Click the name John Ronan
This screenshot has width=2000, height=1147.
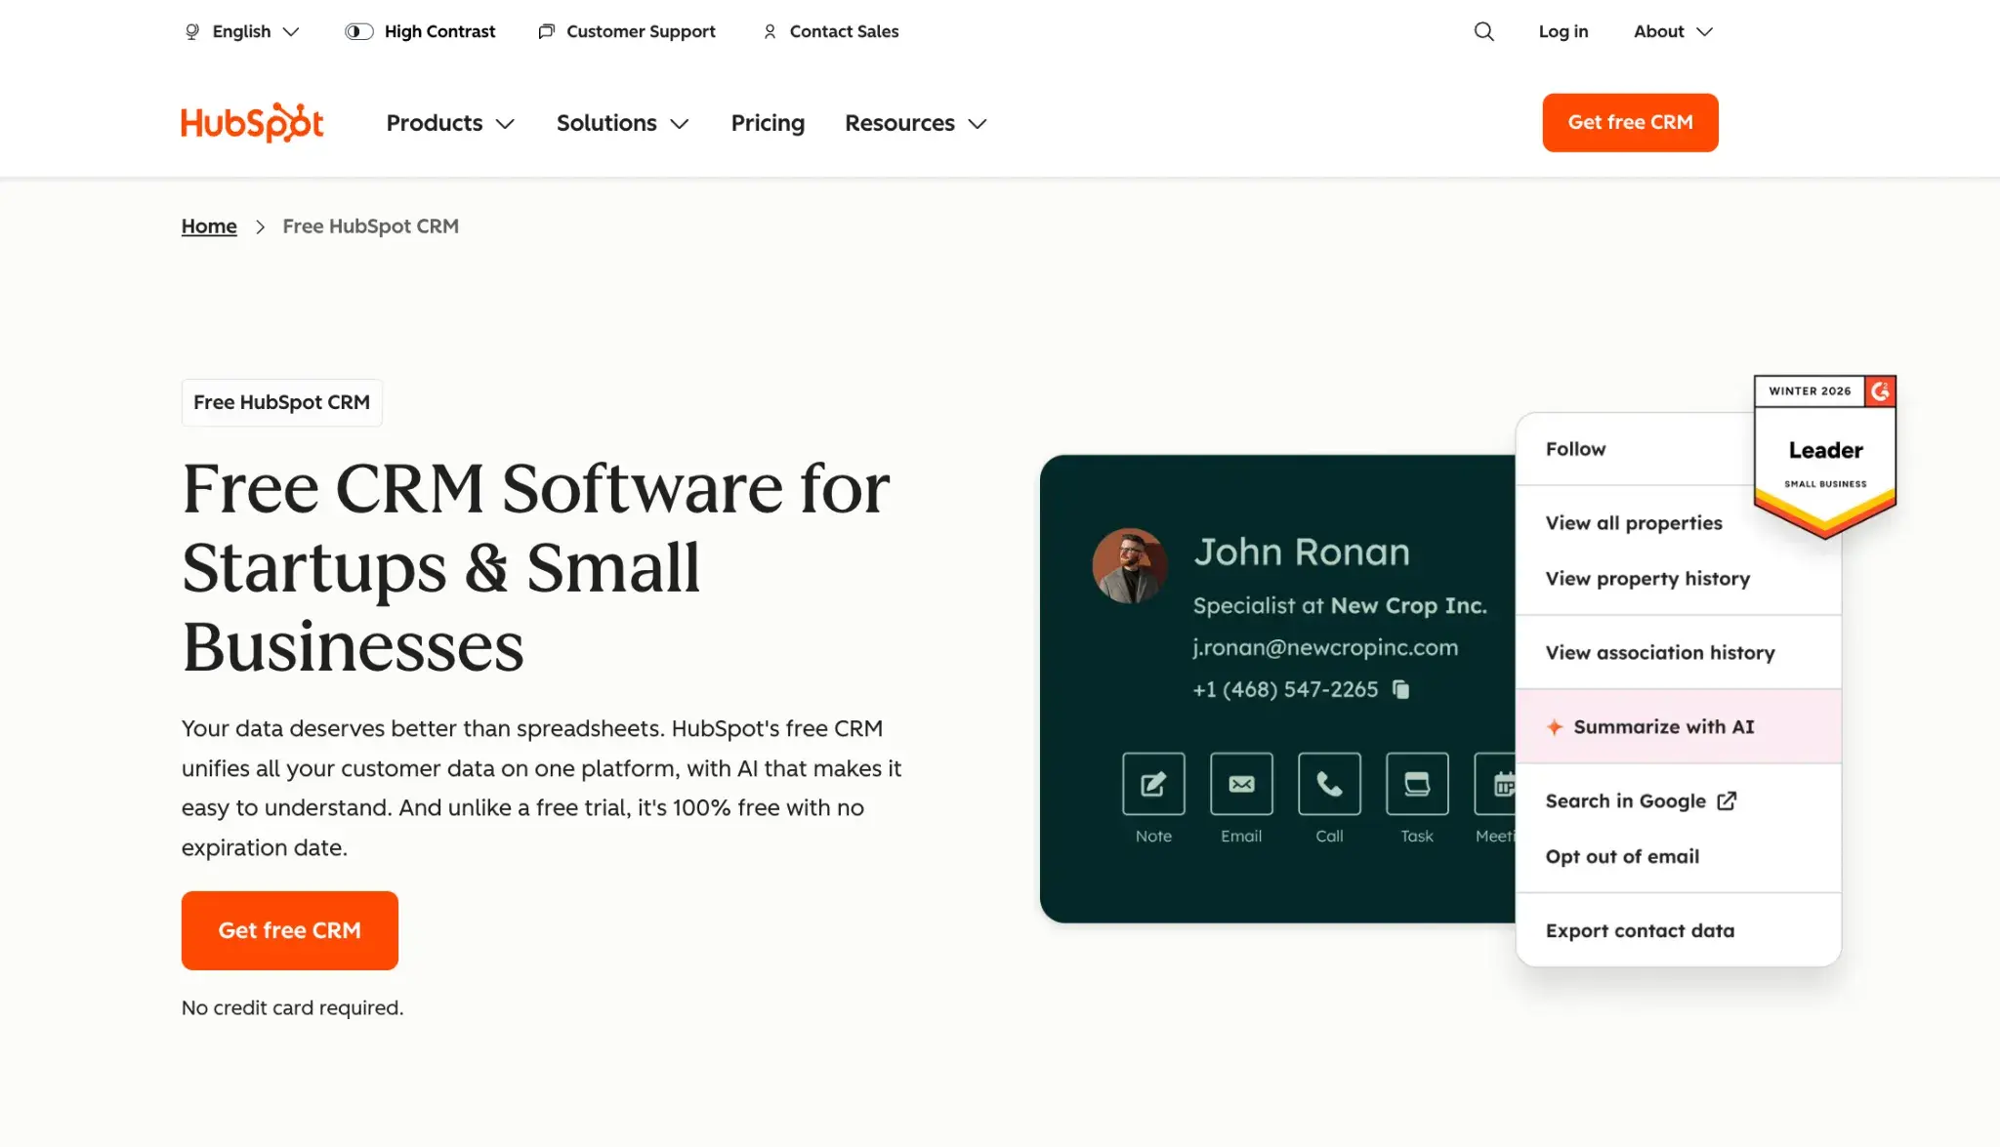tap(1302, 553)
